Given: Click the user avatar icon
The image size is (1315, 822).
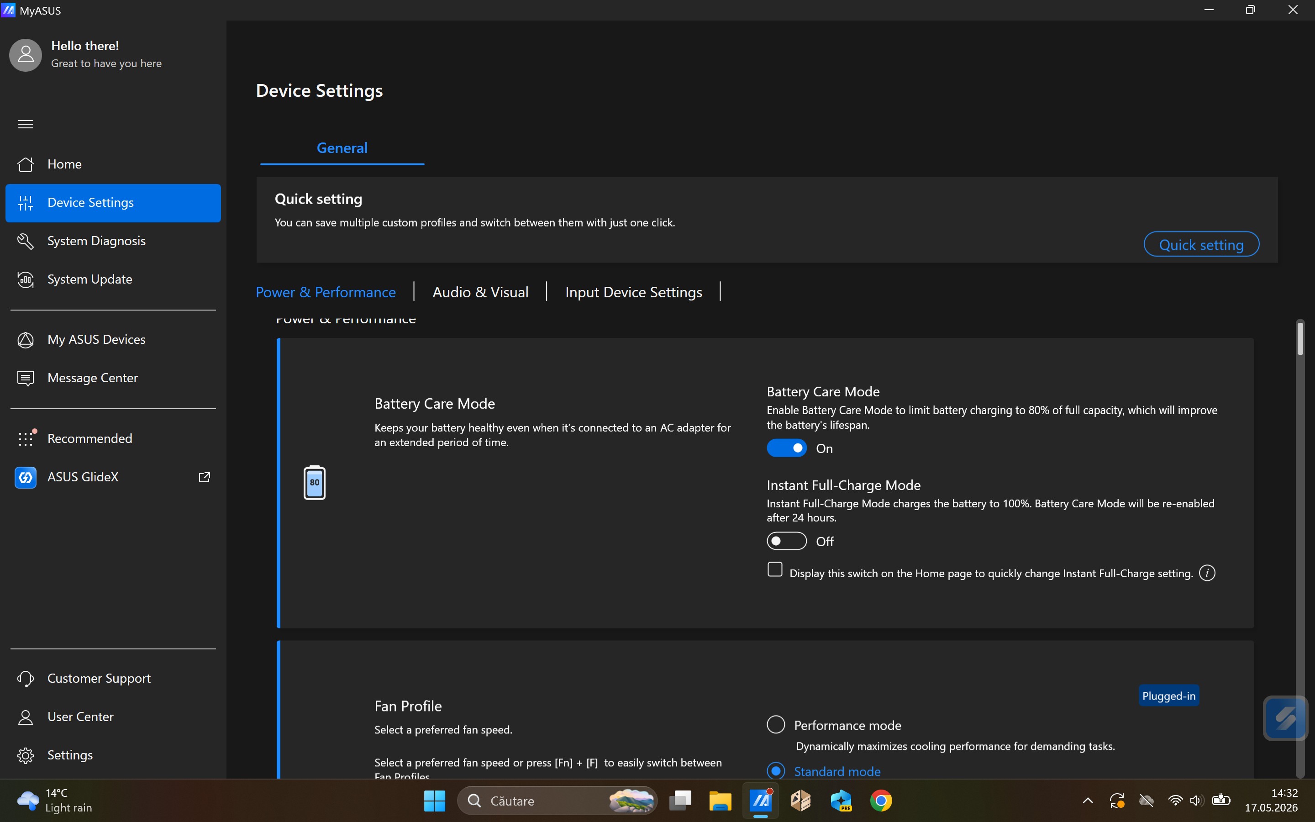Looking at the screenshot, I should coord(26,55).
